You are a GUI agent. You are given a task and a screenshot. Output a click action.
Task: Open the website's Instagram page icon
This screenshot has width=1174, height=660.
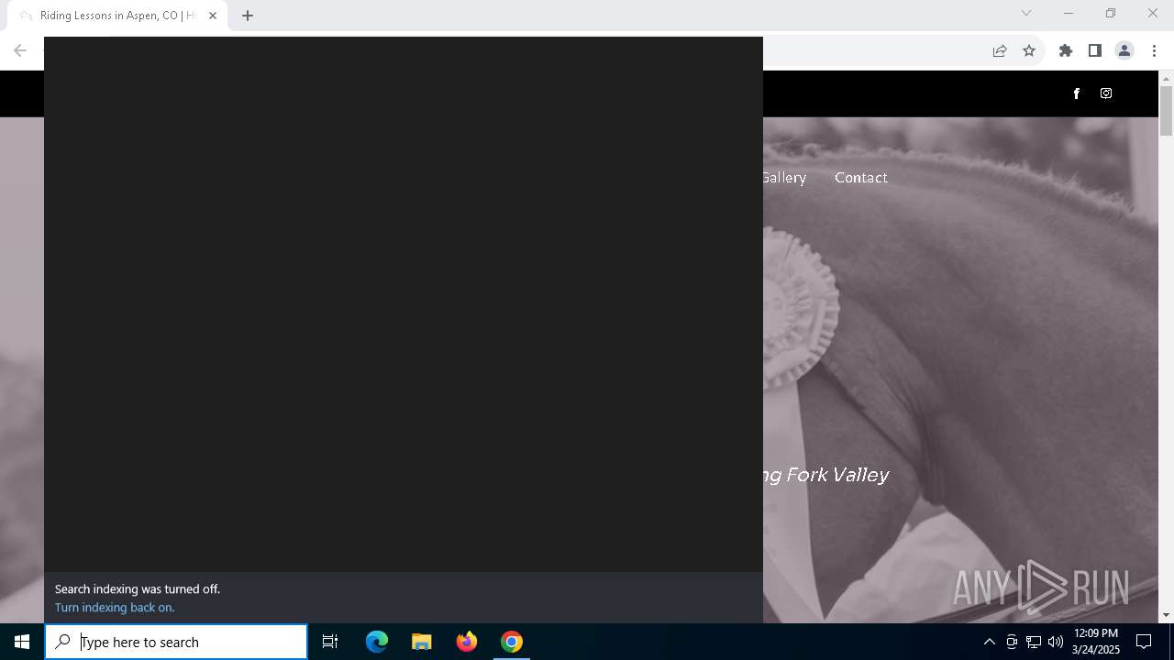pyautogui.click(x=1106, y=93)
